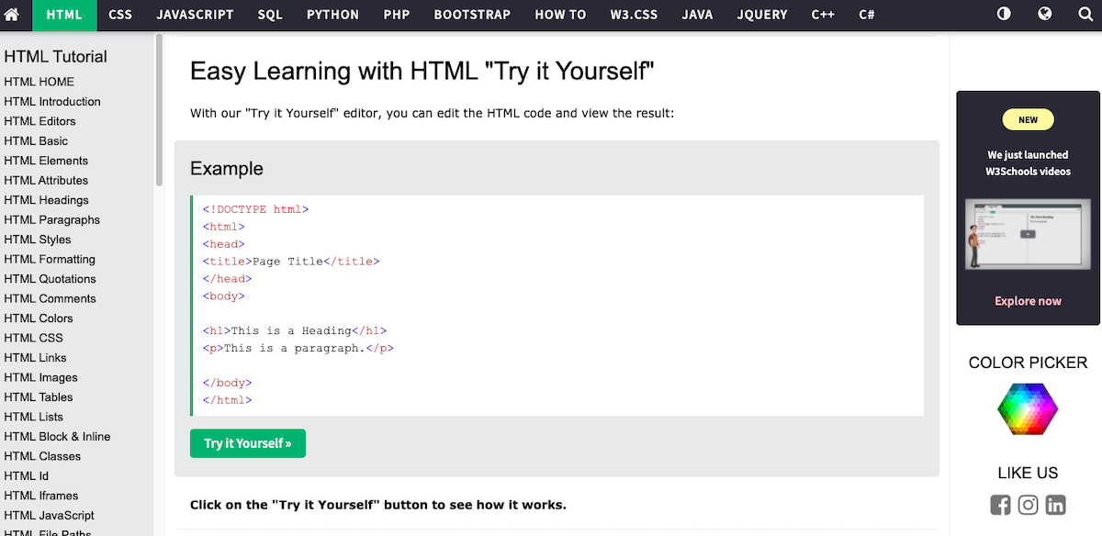Open the W3Schools home logo icon
The width and height of the screenshot is (1102, 536).
pos(14,15)
